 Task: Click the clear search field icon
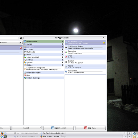click(21, 38)
